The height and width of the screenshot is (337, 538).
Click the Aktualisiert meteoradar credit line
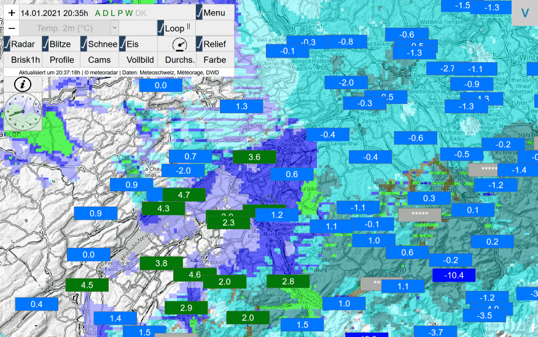(x=119, y=73)
